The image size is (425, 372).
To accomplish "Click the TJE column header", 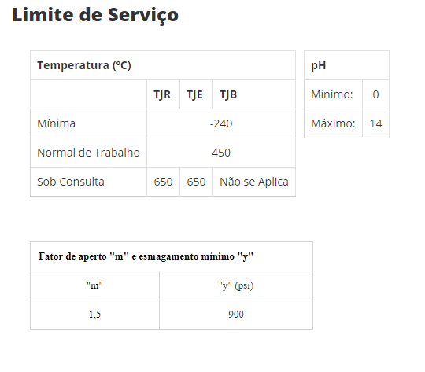I will (x=194, y=94).
